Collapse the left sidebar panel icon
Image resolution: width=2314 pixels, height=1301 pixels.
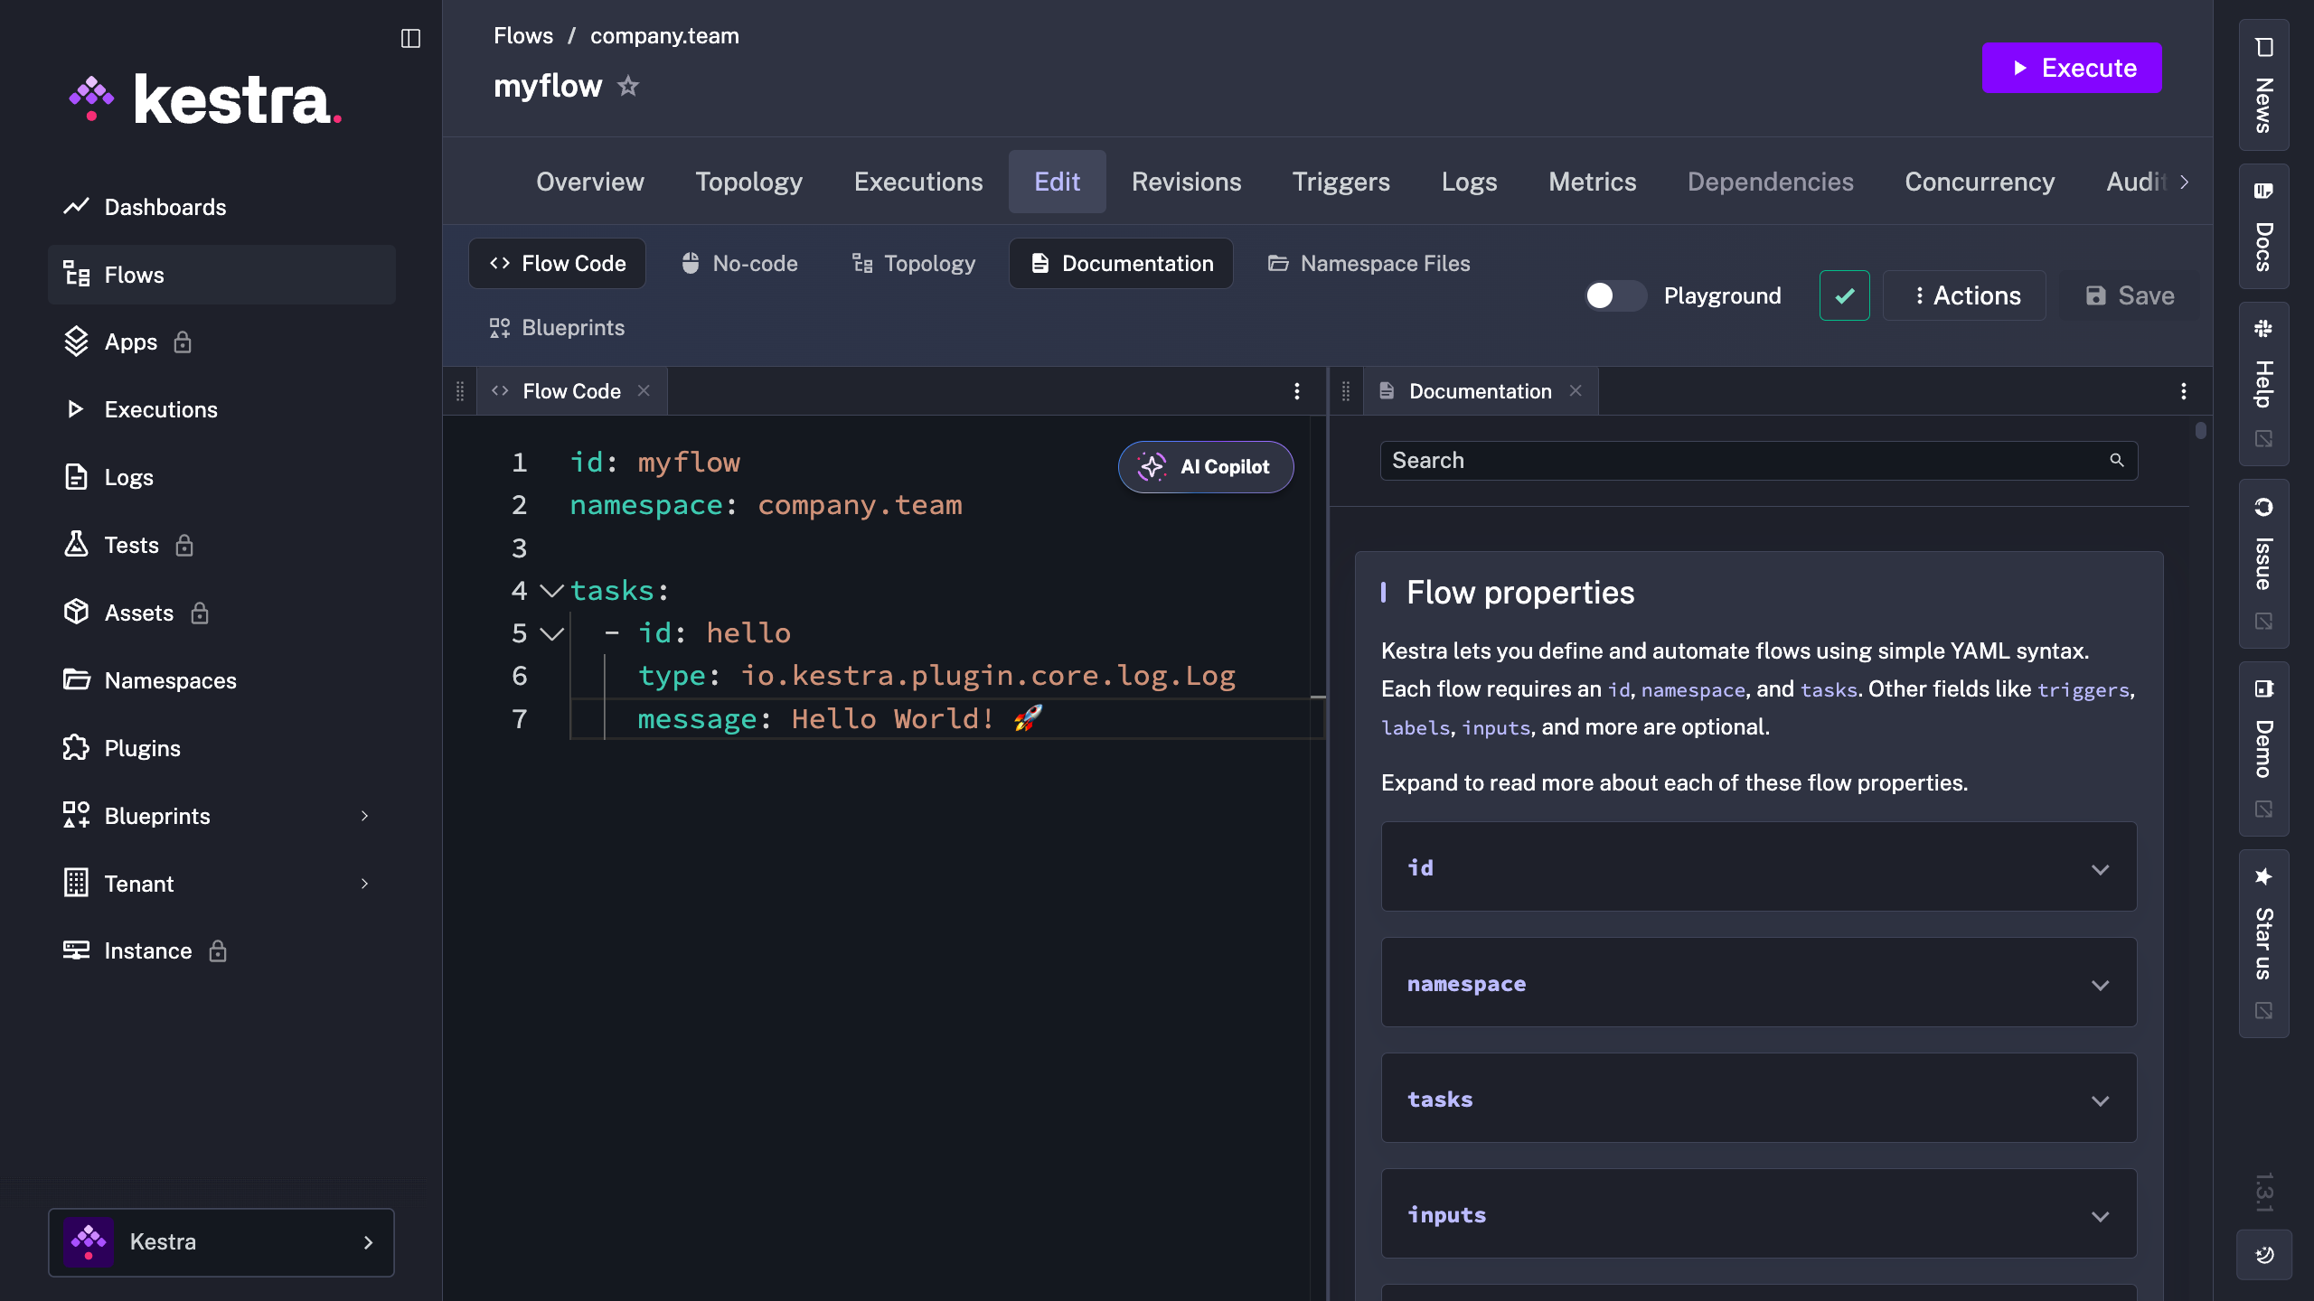click(x=410, y=38)
